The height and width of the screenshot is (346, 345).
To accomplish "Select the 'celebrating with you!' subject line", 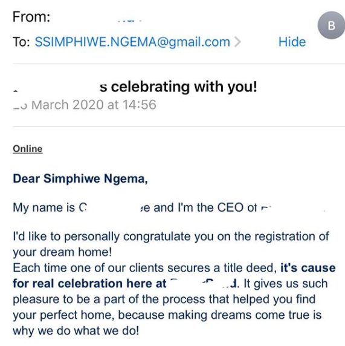I will tap(179, 86).
